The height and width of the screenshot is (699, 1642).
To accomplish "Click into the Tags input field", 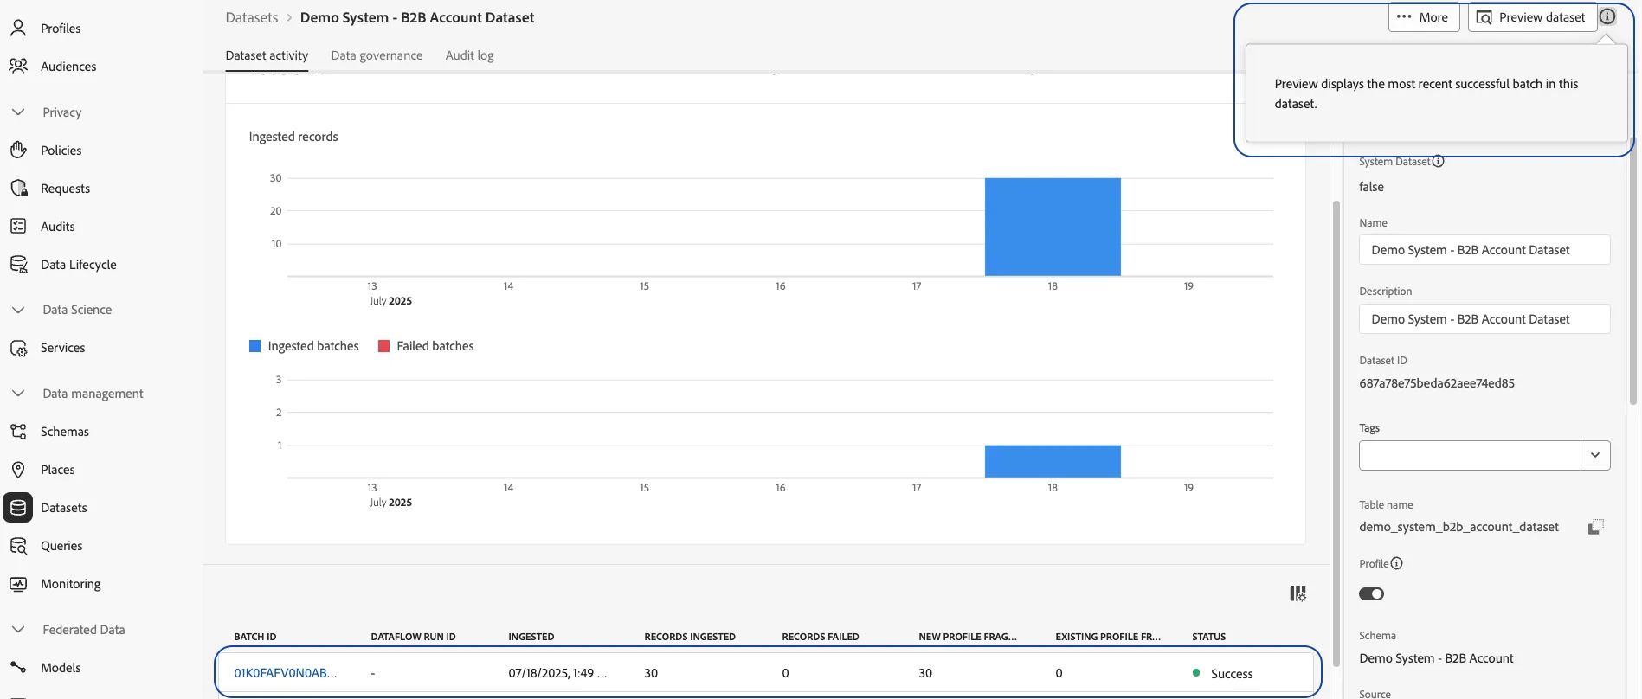I will coord(1470,455).
